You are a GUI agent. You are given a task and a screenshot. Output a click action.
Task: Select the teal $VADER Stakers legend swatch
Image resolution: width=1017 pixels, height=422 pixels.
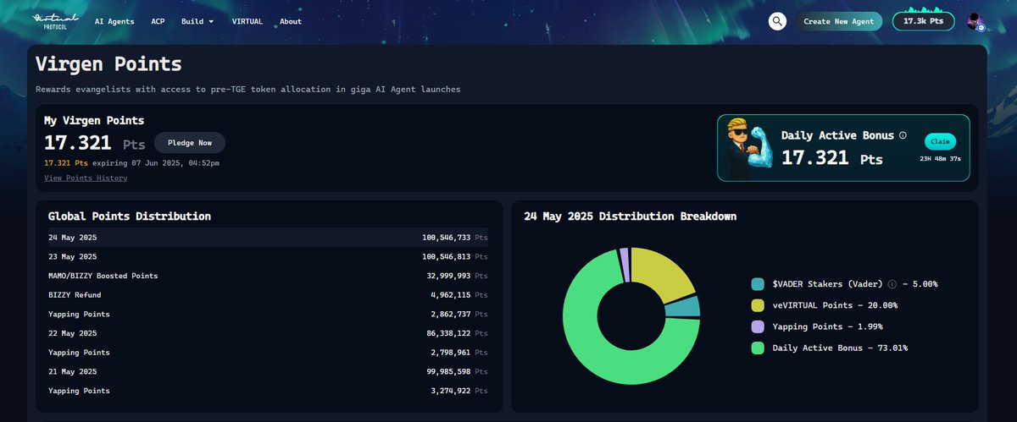(758, 284)
